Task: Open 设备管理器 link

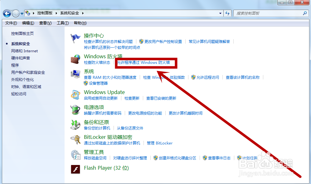Action: 98,83
